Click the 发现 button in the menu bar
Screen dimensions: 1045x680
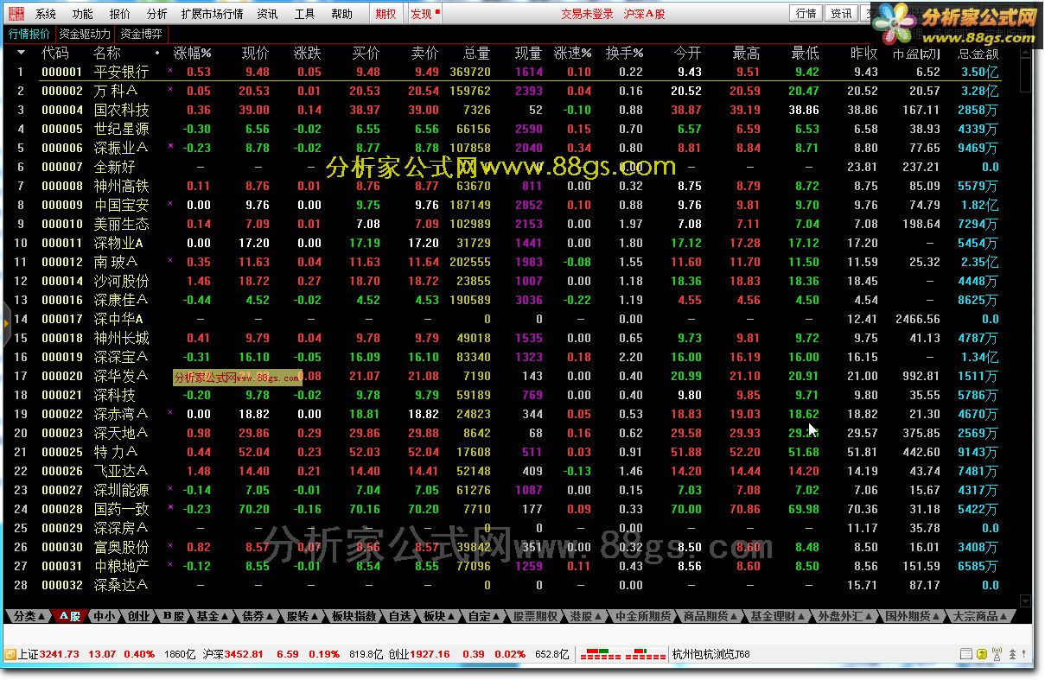pos(424,14)
